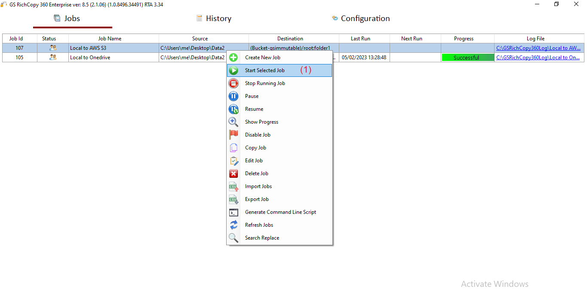587x289 pixels.
Task: Open the Configuration tab
Action: [x=361, y=18]
